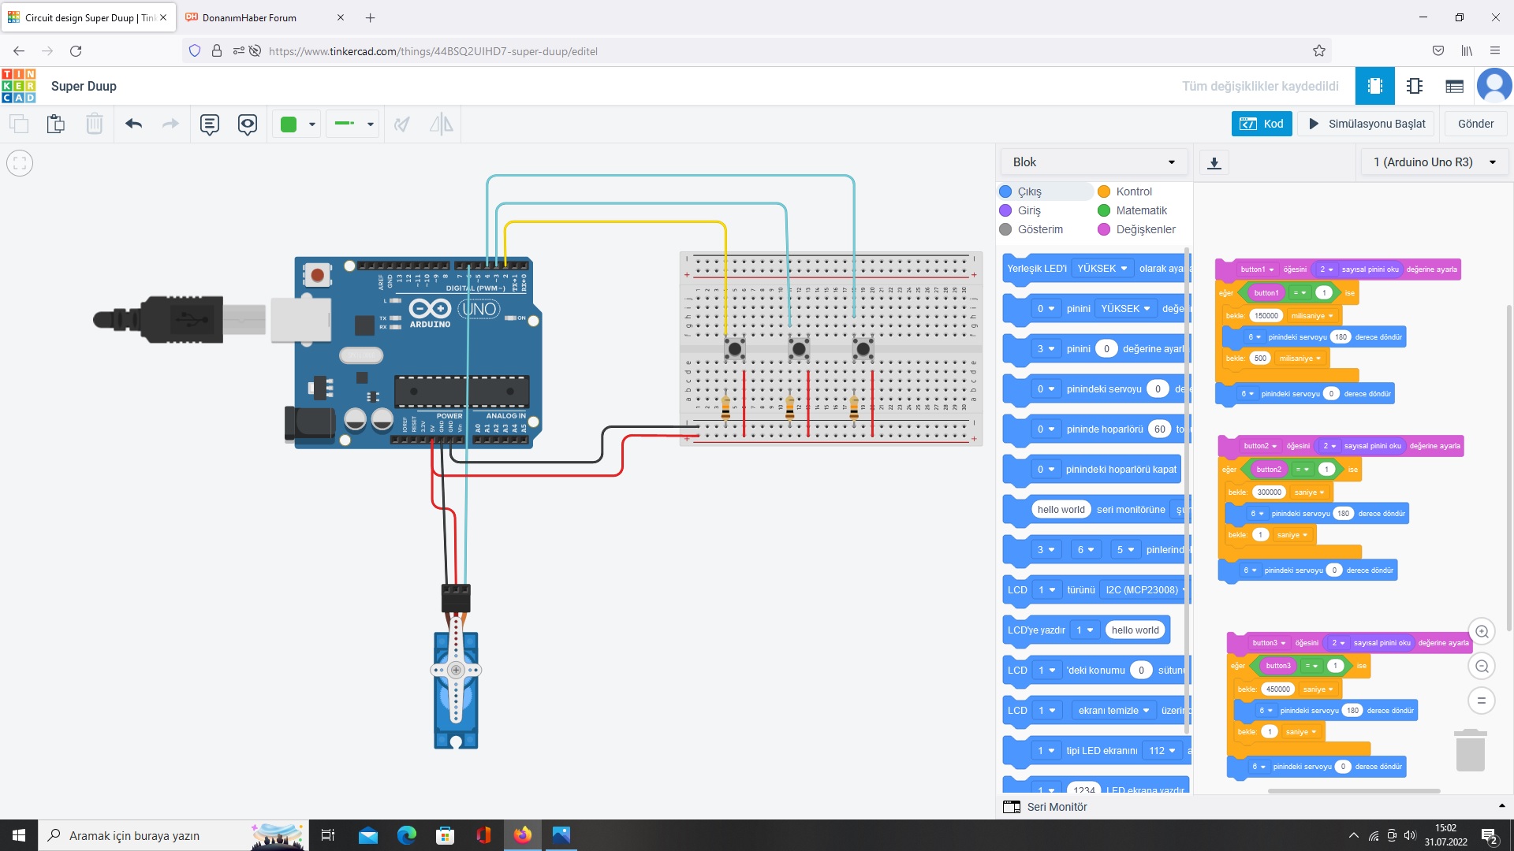The width and height of the screenshot is (1514, 851).
Task: Click the zoom to fit icon
Action: [20, 163]
